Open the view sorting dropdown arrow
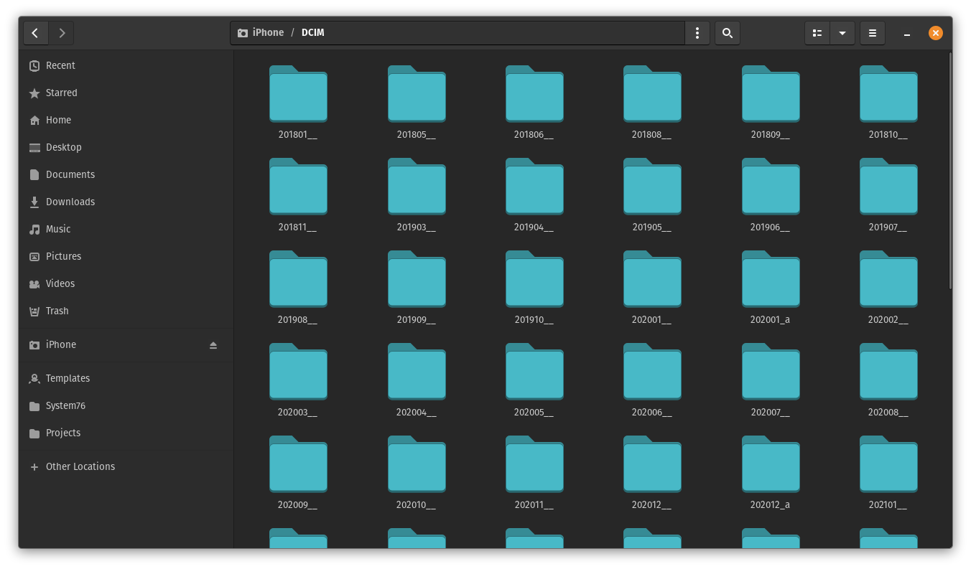Viewport: 971px width, 569px height. coord(842,33)
